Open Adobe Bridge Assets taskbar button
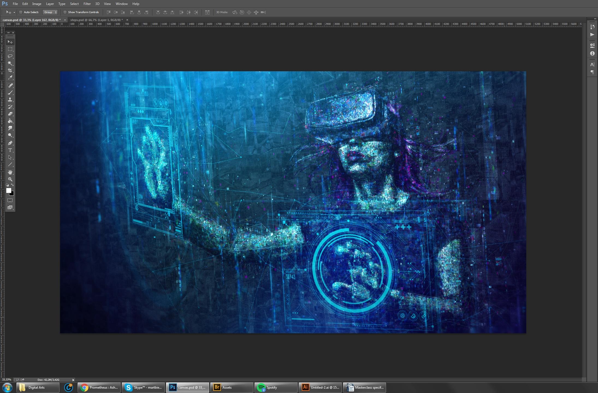Viewport: 598px width, 393px height. [x=232, y=388]
